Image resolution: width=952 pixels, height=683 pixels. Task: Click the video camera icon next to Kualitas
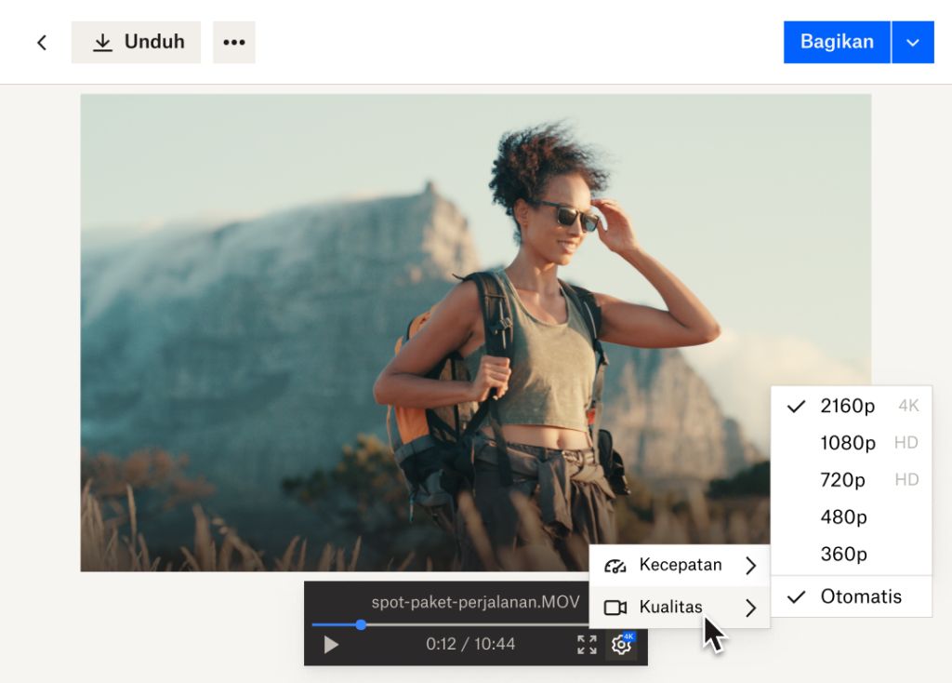tap(615, 607)
